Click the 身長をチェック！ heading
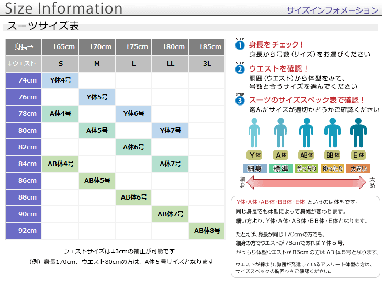The image size is (382, 303). [276, 45]
